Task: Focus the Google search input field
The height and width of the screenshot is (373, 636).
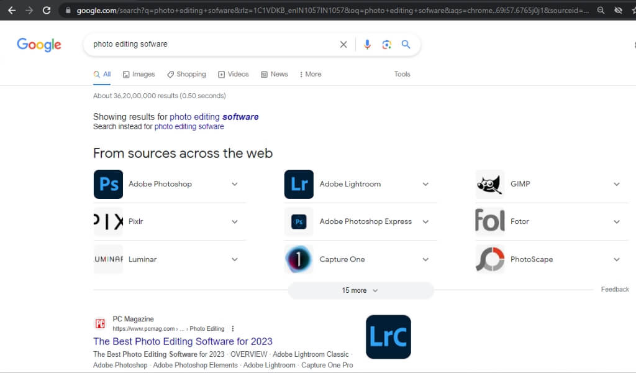Action: pos(214,44)
